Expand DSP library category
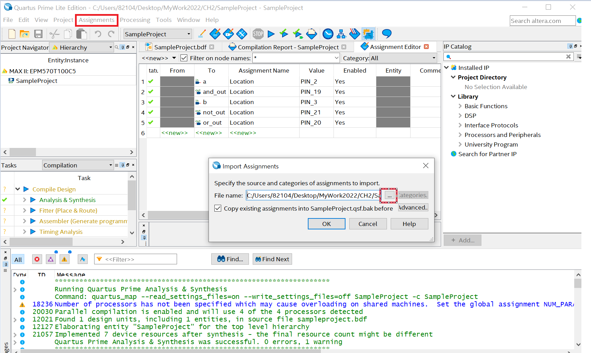The height and width of the screenshot is (353, 591). [460, 115]
